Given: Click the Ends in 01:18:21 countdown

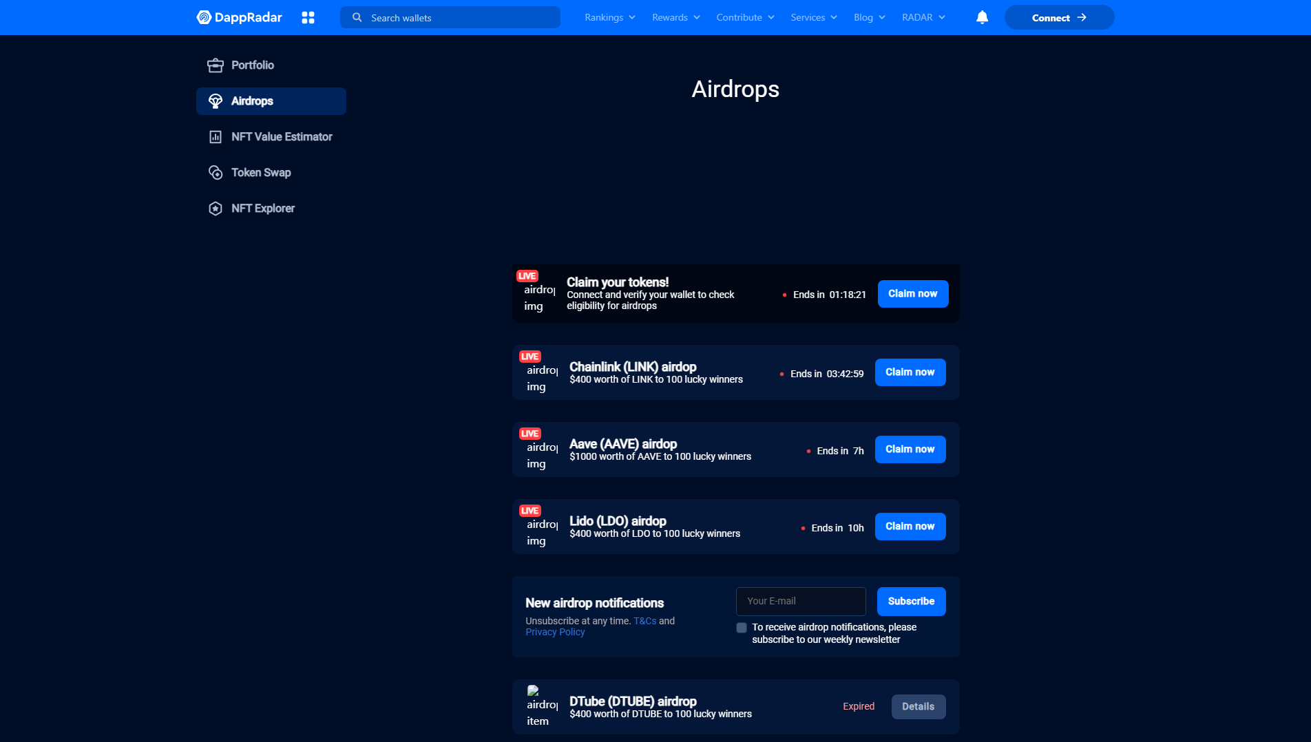Looking at the screenshot, I should tap(830, 295).
